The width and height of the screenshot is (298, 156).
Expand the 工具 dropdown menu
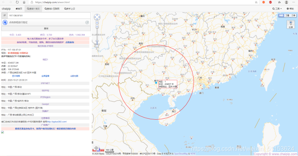277,9
